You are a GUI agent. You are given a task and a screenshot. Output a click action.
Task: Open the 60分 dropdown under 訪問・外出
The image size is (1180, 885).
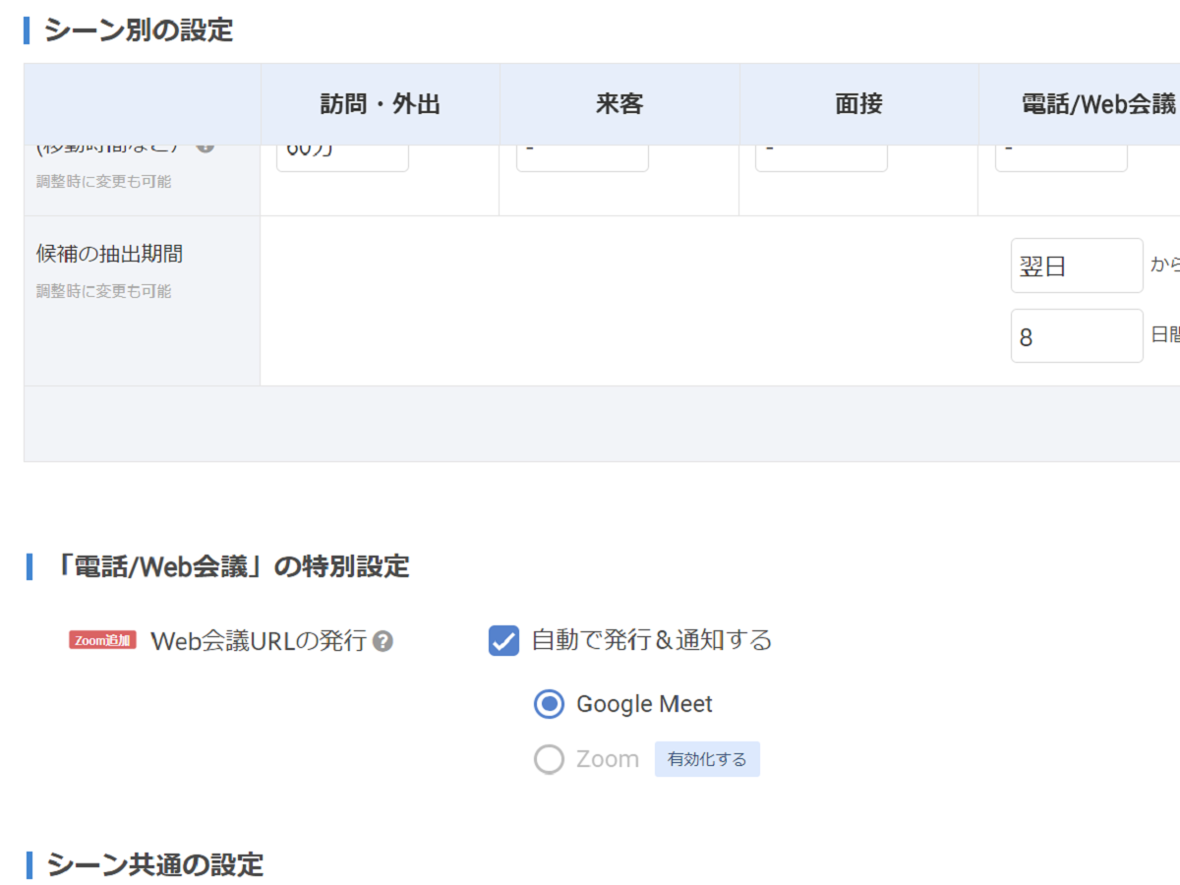pyautogui.click(x=342, y=158)
